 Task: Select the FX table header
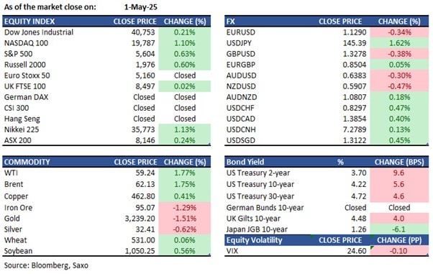pyautogui.click(x=327, y=22)
